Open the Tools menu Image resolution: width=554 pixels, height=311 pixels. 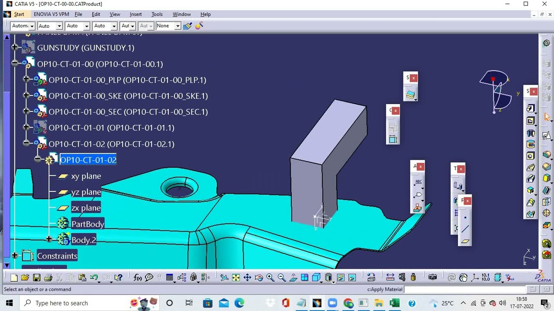coord(157,14)
